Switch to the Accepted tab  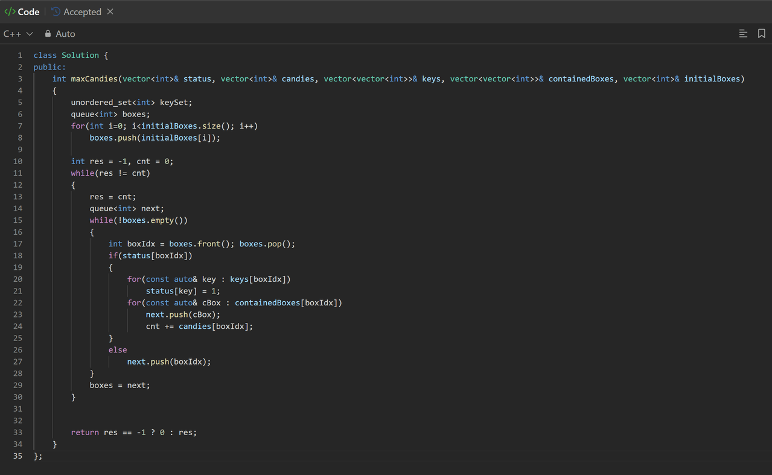(x=81, y=12)
